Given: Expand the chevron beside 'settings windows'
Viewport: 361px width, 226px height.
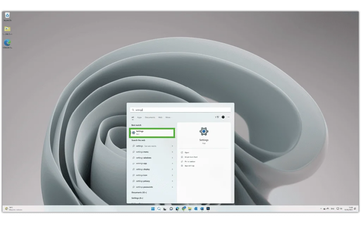Looking at the screenshot, I should pos(172,158).
